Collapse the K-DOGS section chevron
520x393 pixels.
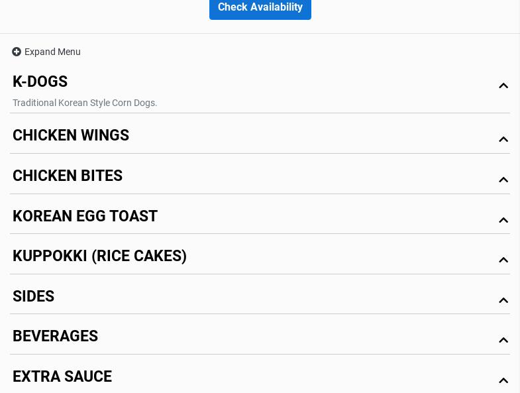tap(503, 85)
